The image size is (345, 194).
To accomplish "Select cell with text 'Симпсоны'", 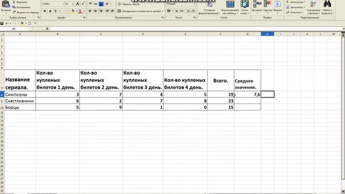I will [20, 94].
